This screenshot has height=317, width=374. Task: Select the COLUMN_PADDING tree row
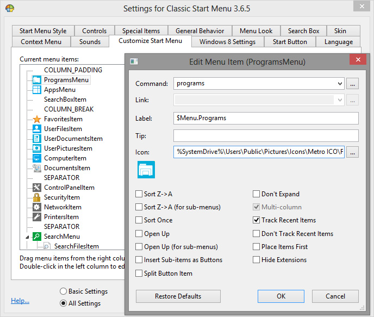(73, 70)
